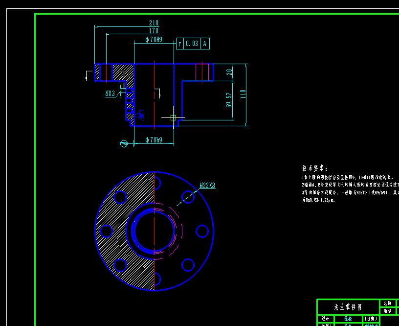Select the 30 flange thickness dimension
The image size is (399, 326).
click(229, 72)
